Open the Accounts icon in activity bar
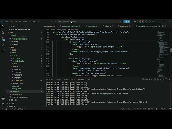 pos(3,98)
